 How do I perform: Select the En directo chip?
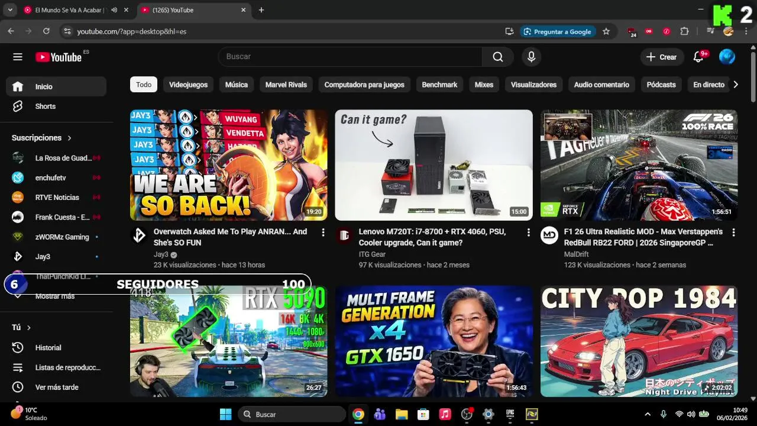pos(709,85)
